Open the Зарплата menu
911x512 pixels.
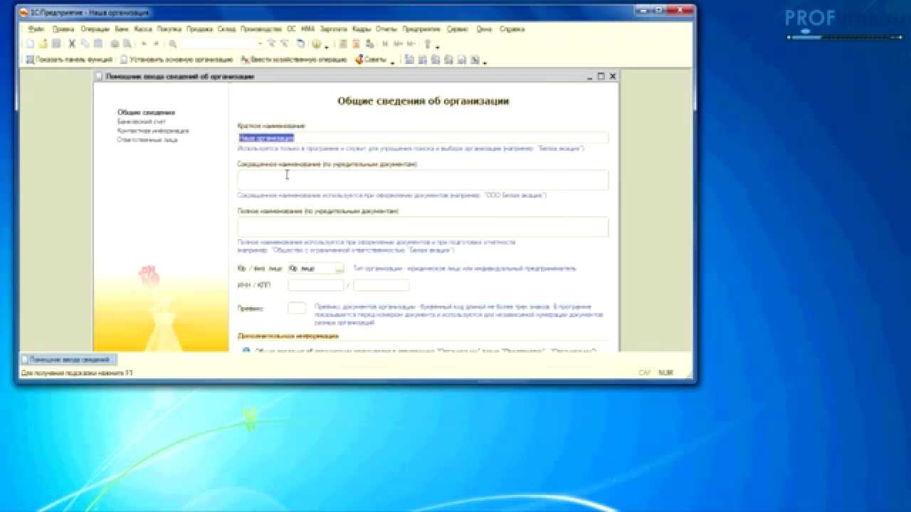tap(334, 29)
